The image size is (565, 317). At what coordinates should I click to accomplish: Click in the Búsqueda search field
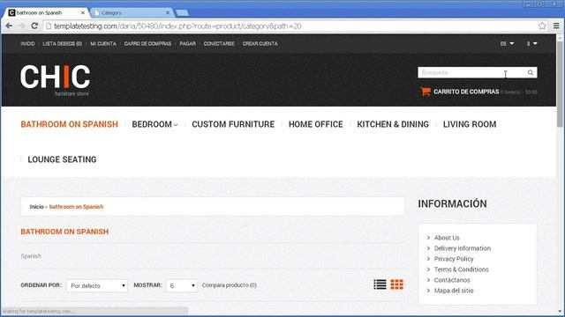pos(472,72)
